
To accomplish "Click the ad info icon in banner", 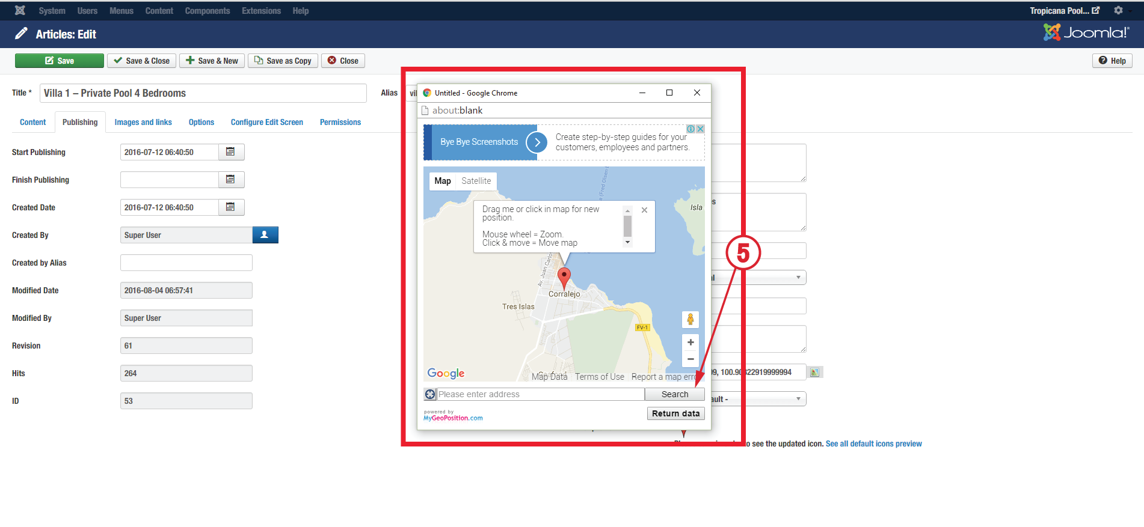I will tap(691, 129).
